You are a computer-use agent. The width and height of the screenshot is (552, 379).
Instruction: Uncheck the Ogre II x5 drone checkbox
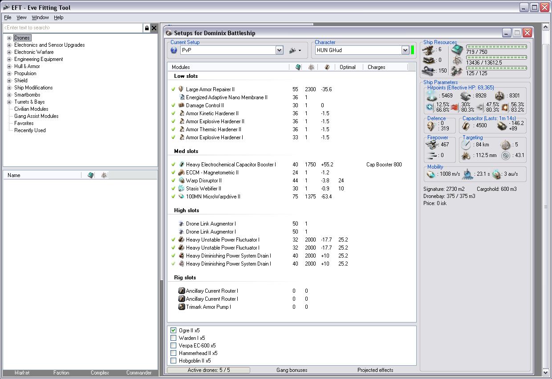[174, 331]
